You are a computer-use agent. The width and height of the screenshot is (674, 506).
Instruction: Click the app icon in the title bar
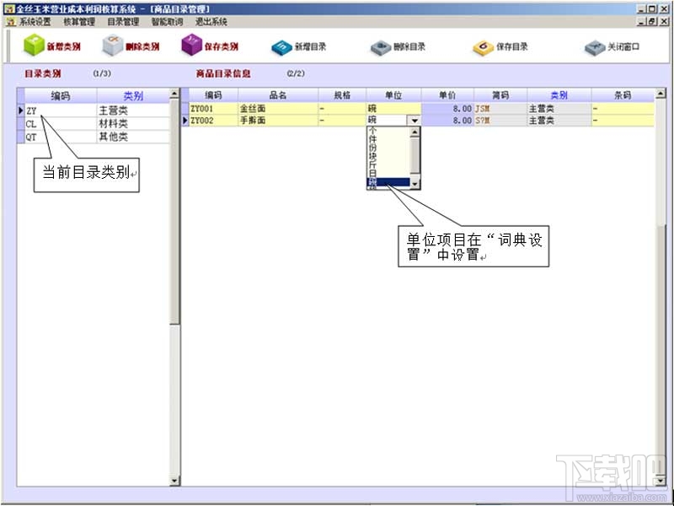pos(8,9)
